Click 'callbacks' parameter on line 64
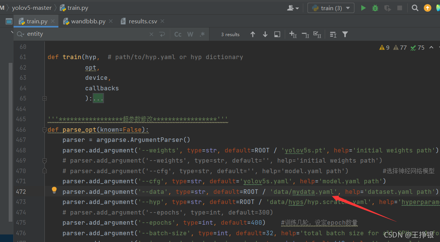 point(102,88)
